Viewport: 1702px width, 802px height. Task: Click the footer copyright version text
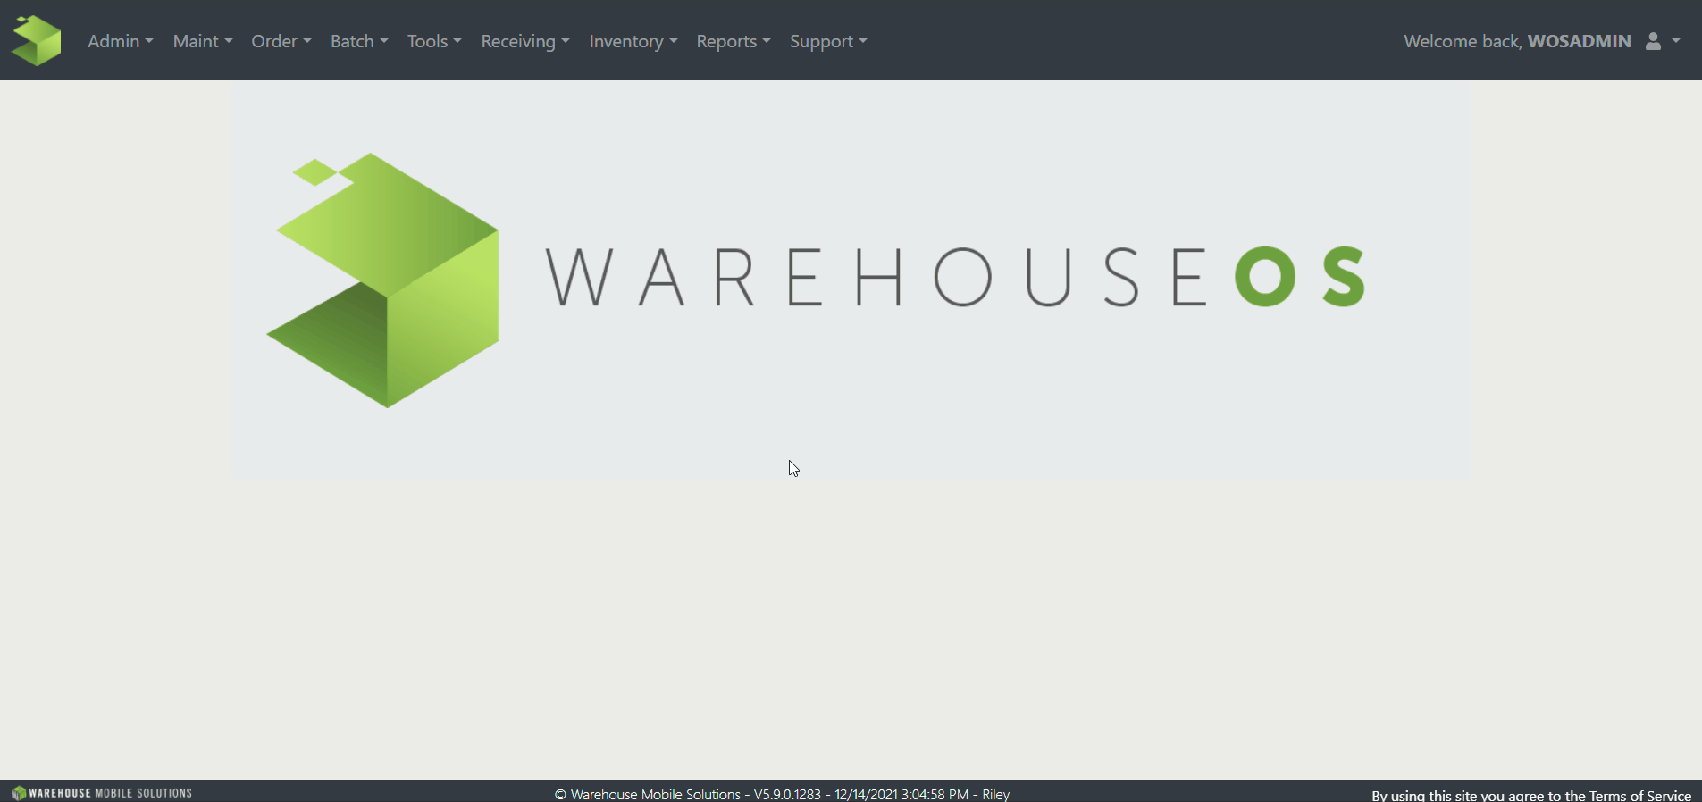pos(782,794)
